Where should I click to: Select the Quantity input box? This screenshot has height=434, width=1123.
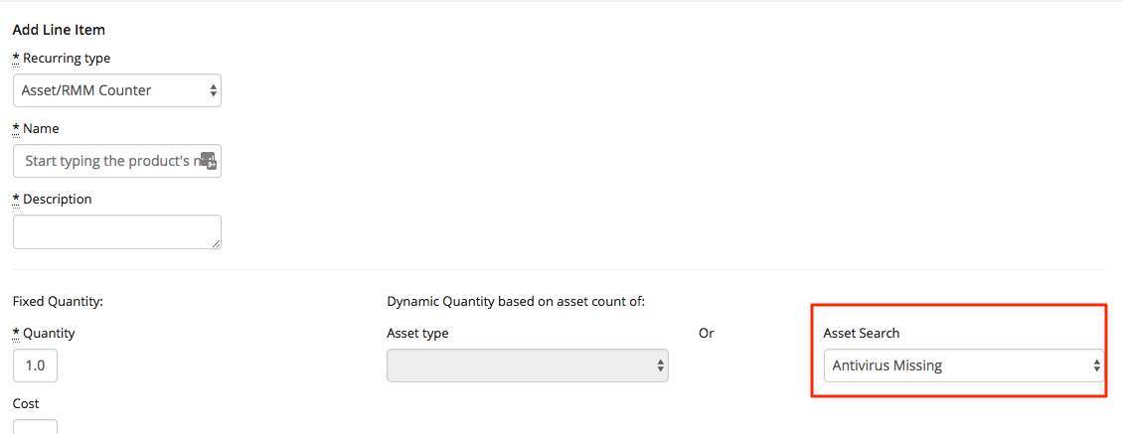[35, 365]
